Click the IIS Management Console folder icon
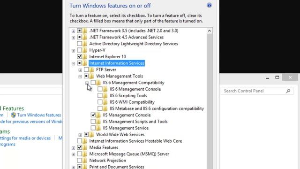 pos(98,115)
